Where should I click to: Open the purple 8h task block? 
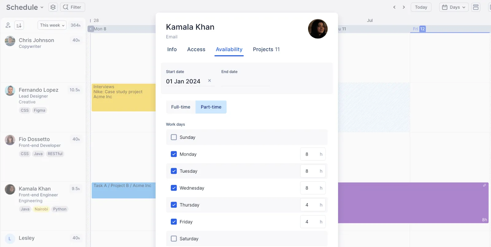point(413,203)
